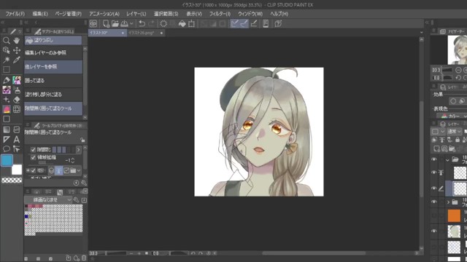
Task: Hide the collapsed folder layer eye
Action: click(x=434, y=202)
